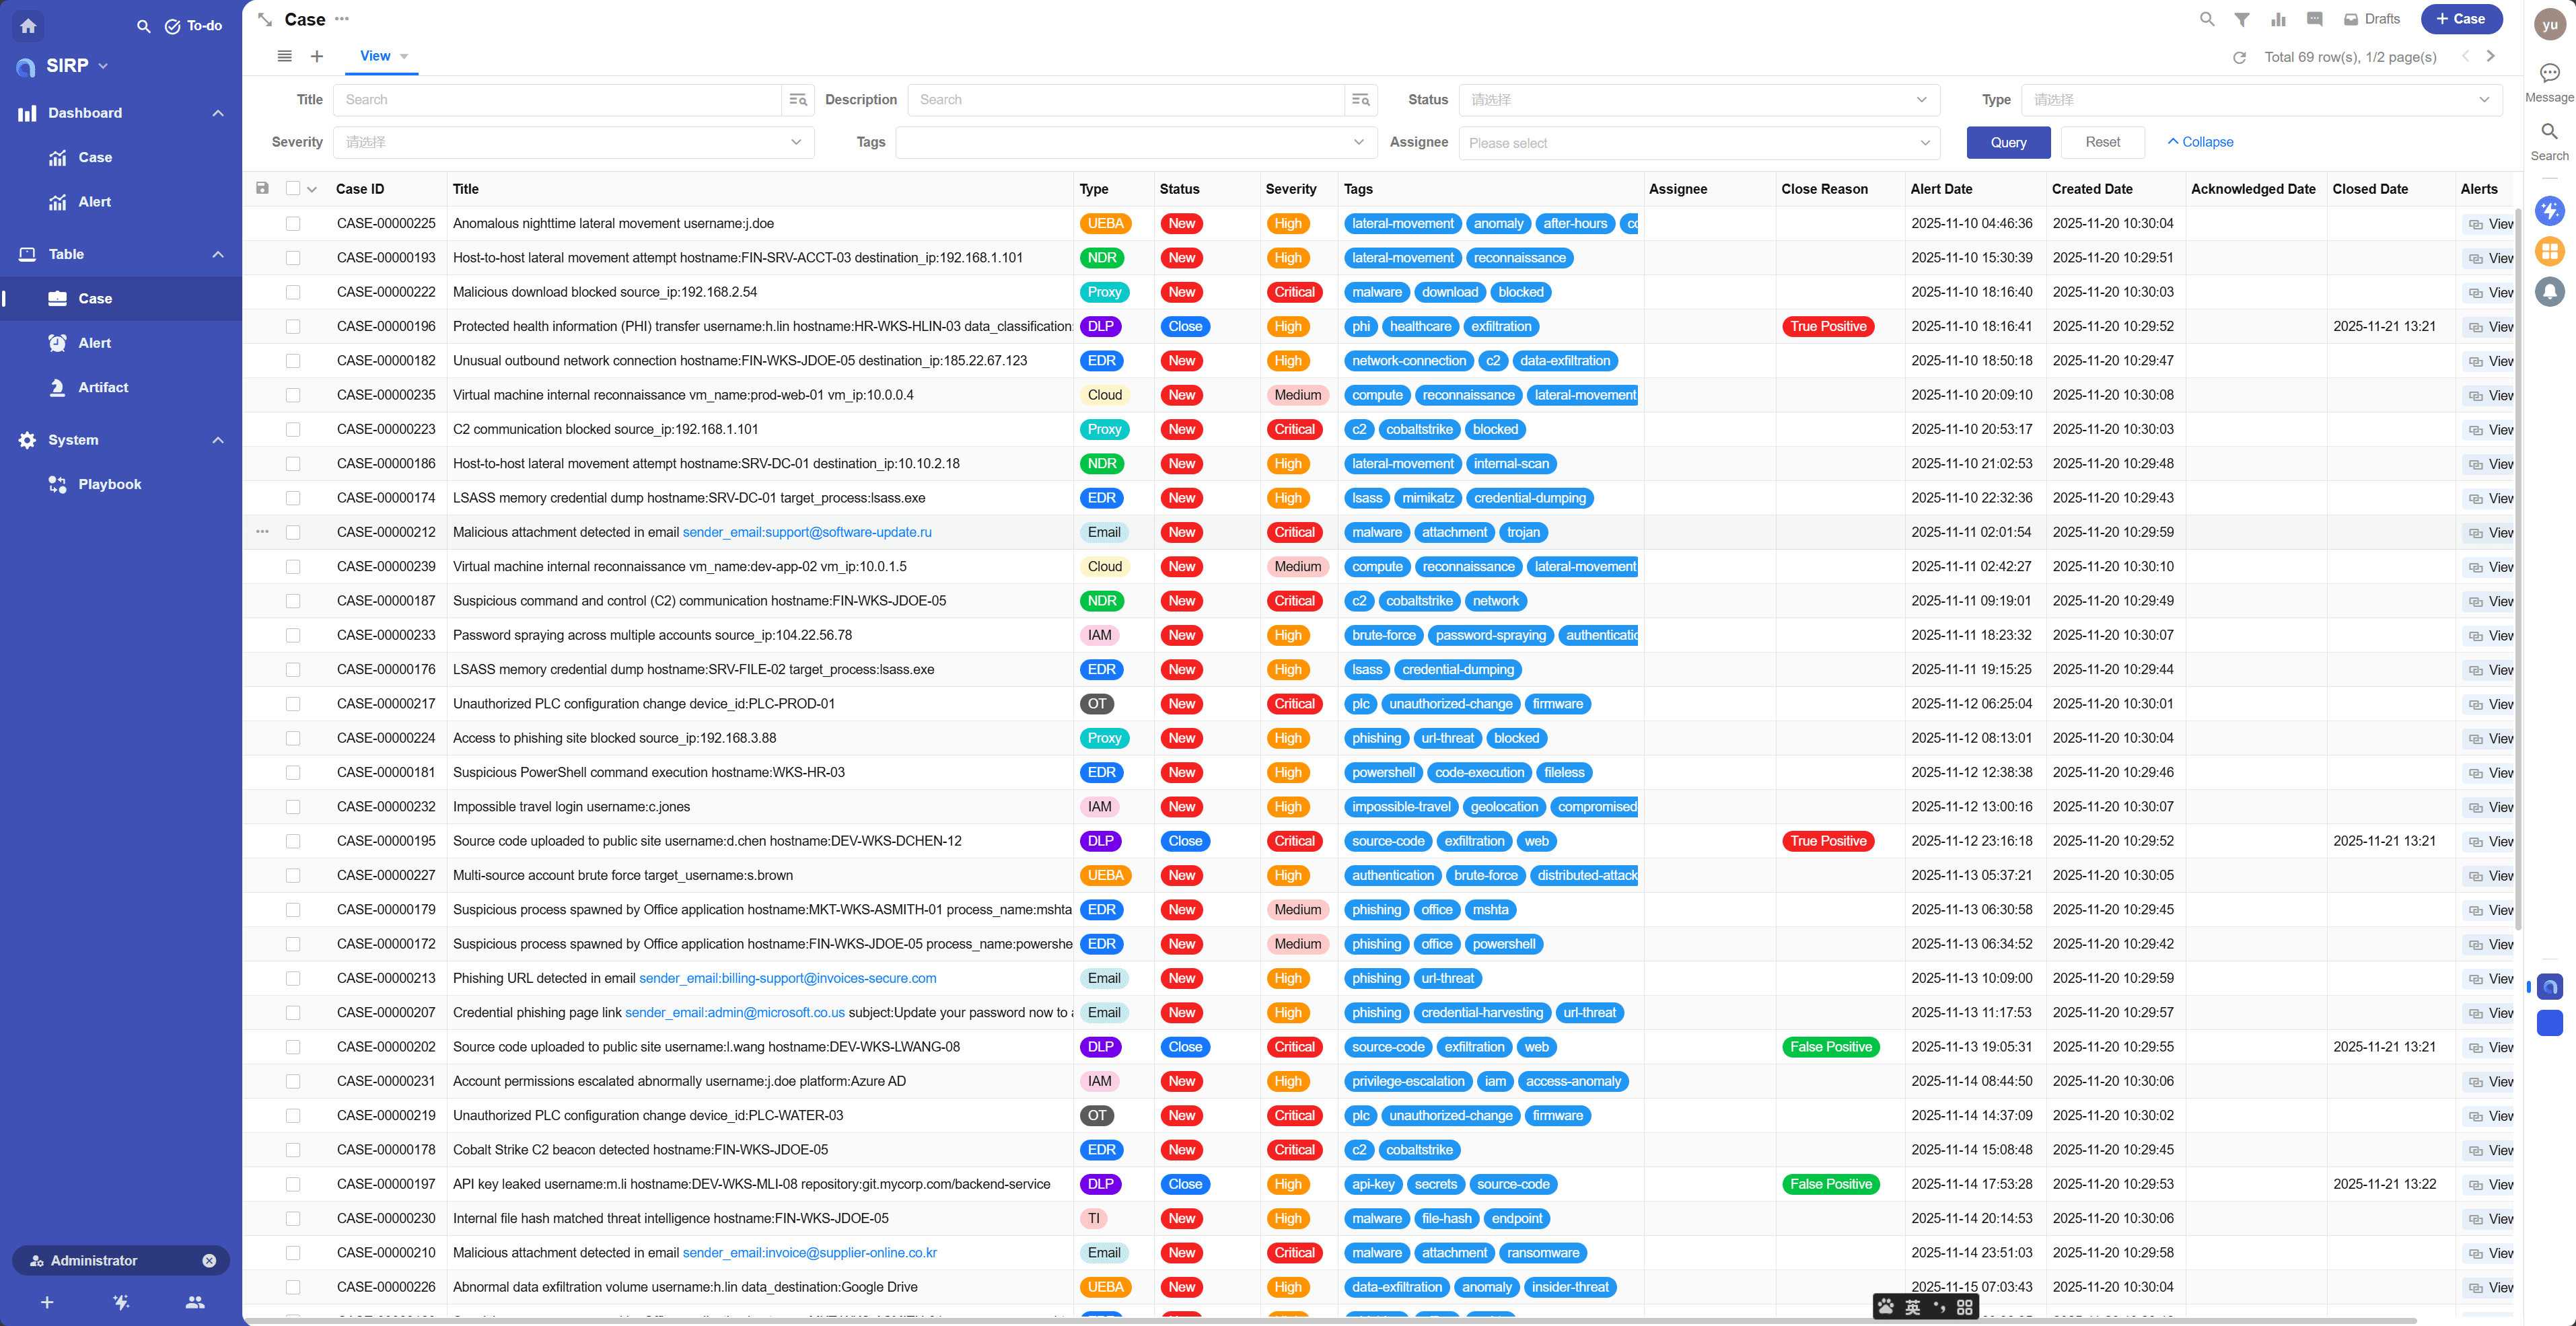Open the bar chart statistics icon
The image size is (2576, 1326).
[x=2278, y=19]
